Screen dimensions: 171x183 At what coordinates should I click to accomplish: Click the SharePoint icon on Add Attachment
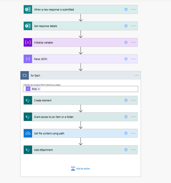click(28, 150)
